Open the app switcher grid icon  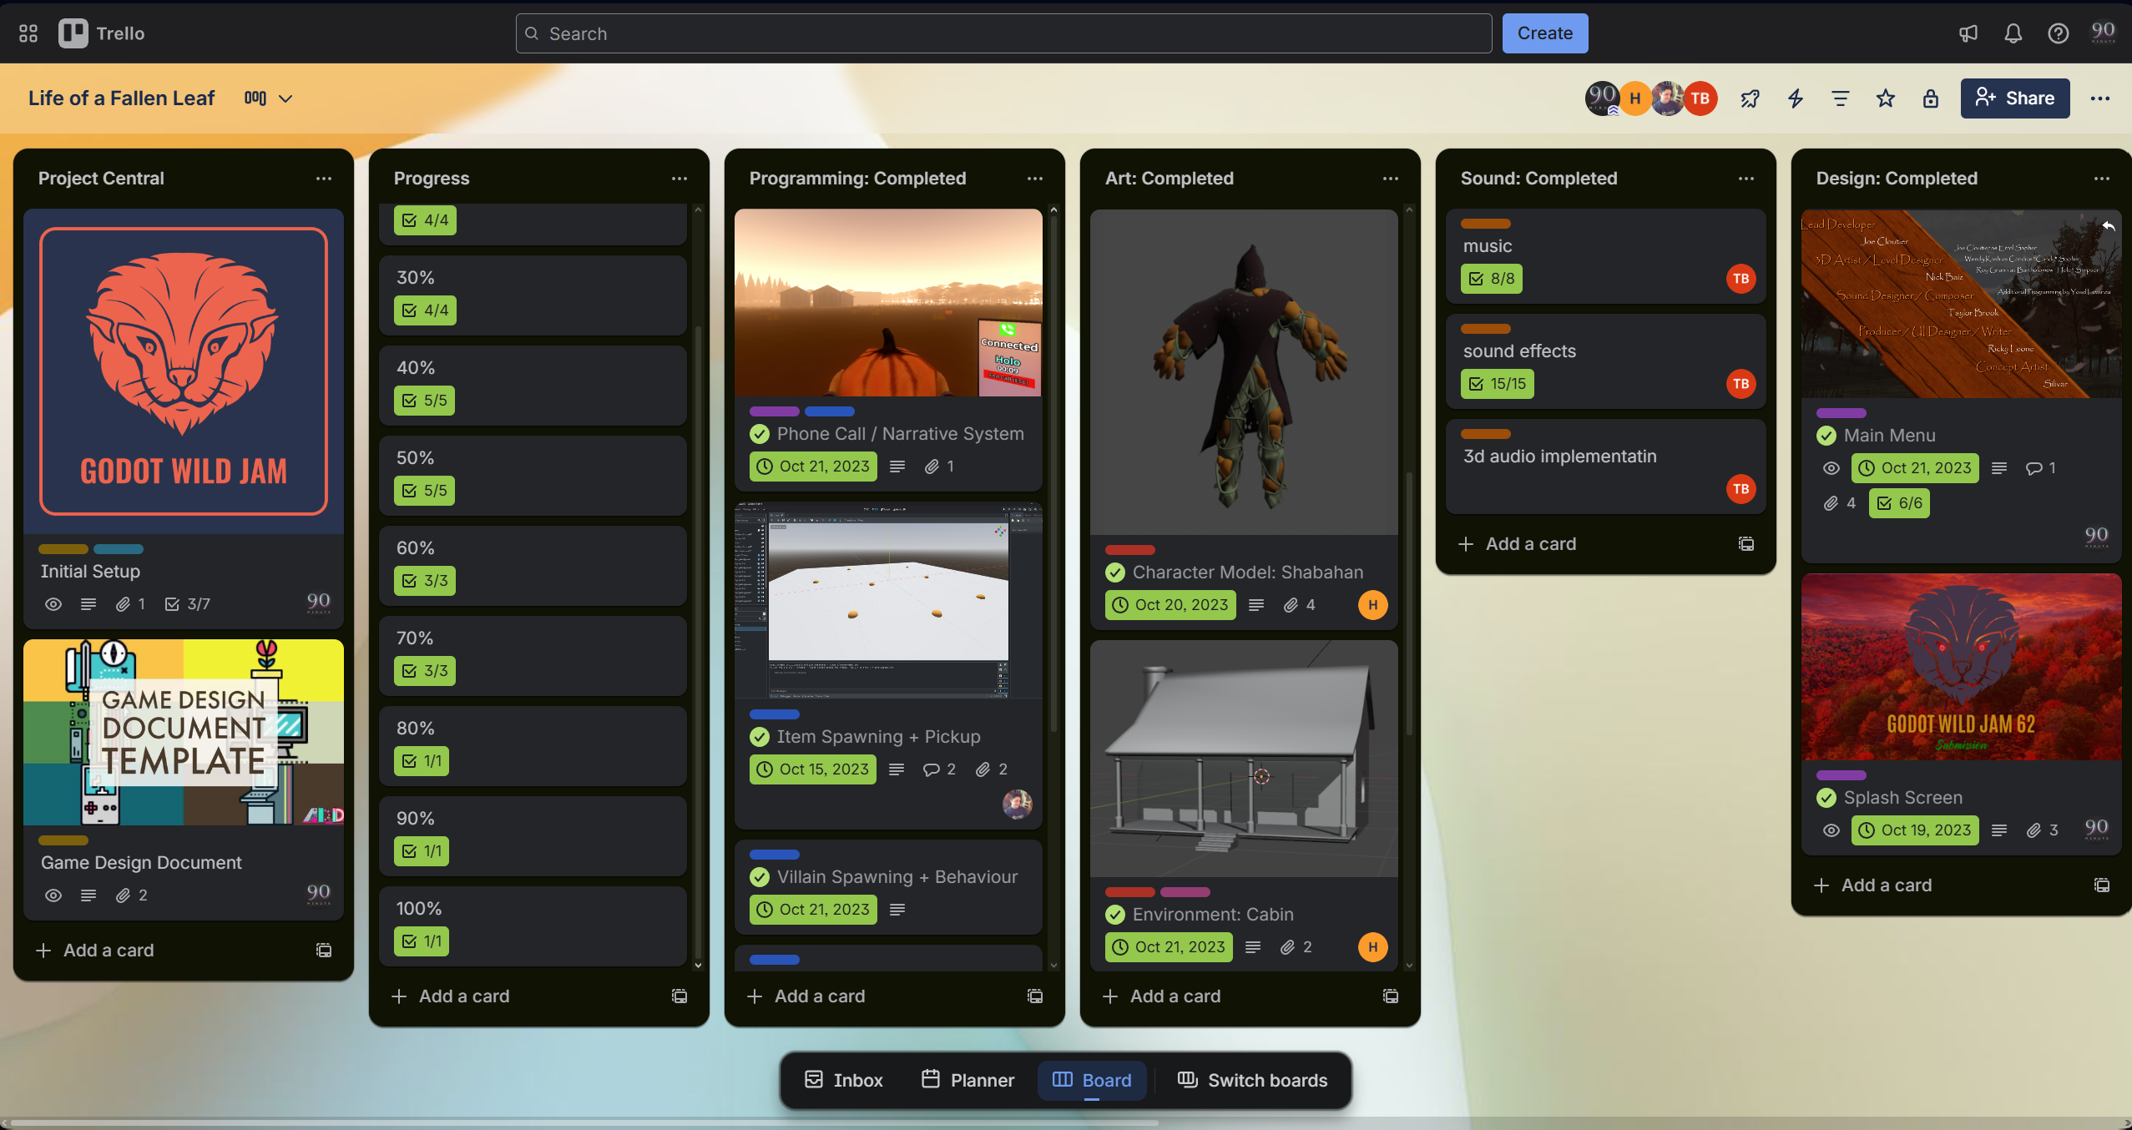28,33
